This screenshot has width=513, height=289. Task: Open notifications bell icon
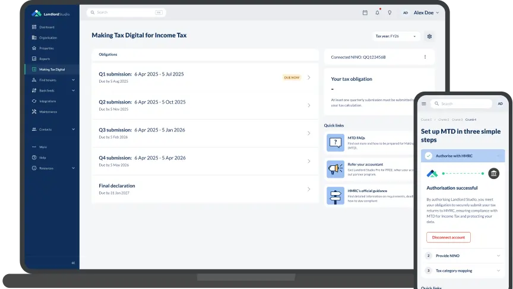pyautogui.click(x=377, y=12)
